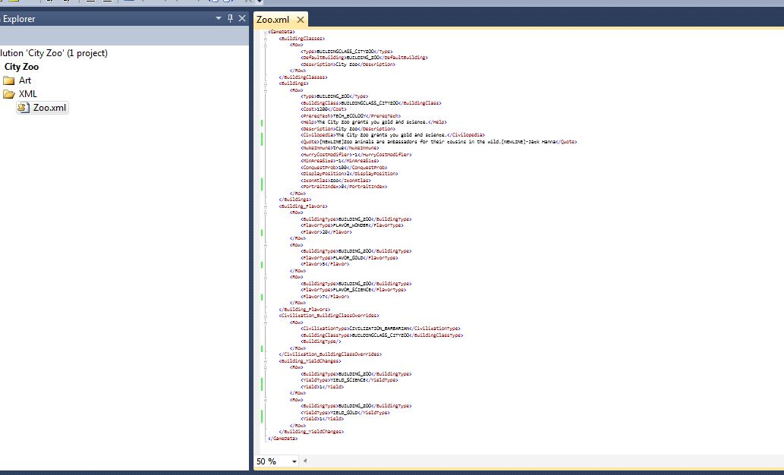Viewport: 784px width, 475px height.
Task: Click the FLAVOR_SCIENCE FlavorType line
Action: coord(353,290)
